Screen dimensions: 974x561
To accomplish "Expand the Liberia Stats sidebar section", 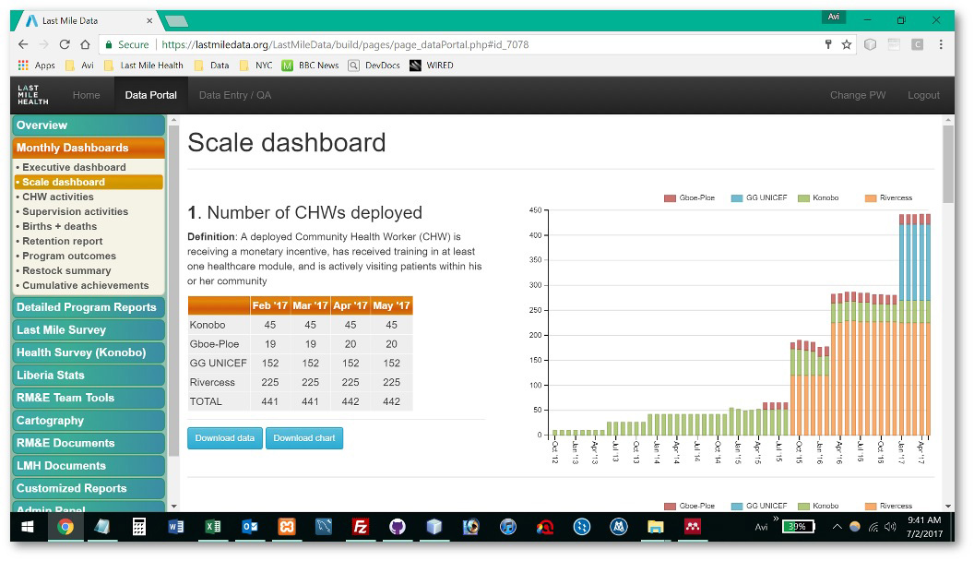I will tap(88, 376).
